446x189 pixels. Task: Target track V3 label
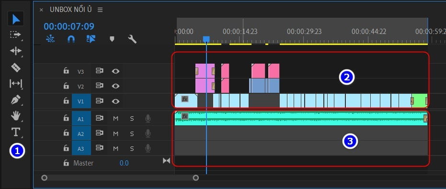[81, 71]
